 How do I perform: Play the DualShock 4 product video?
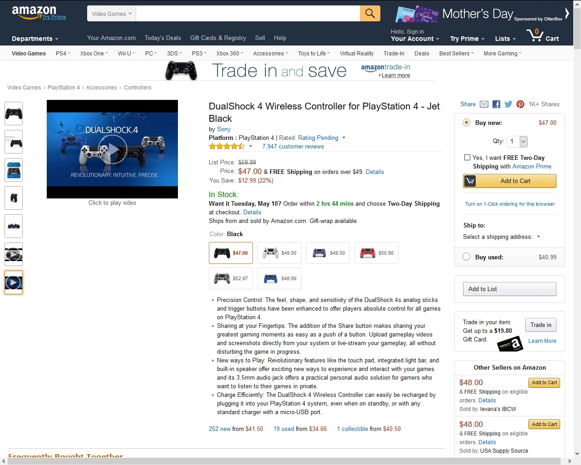[112, 149]
